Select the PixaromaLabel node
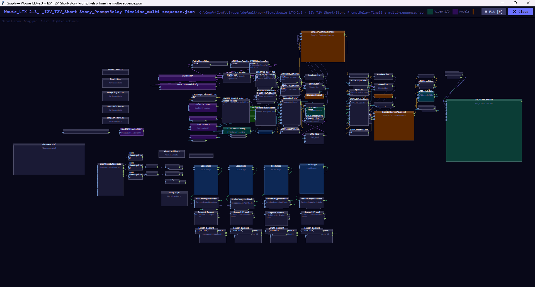The height and width of the screenshot is (287, 535). pyautogui.click(x=49, y=159)
